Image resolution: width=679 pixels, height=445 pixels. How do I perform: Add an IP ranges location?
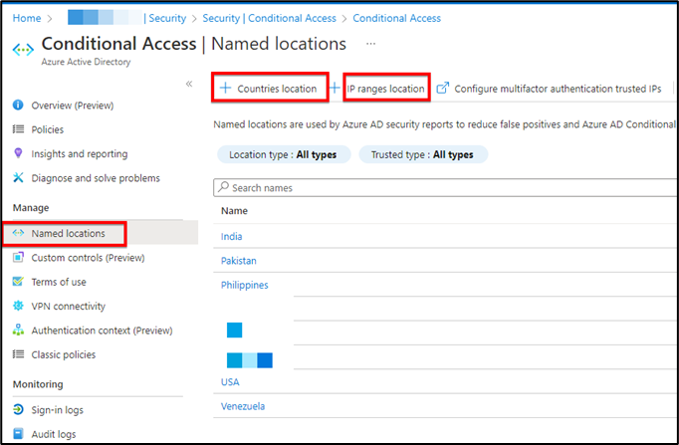[x=386, y=89]
